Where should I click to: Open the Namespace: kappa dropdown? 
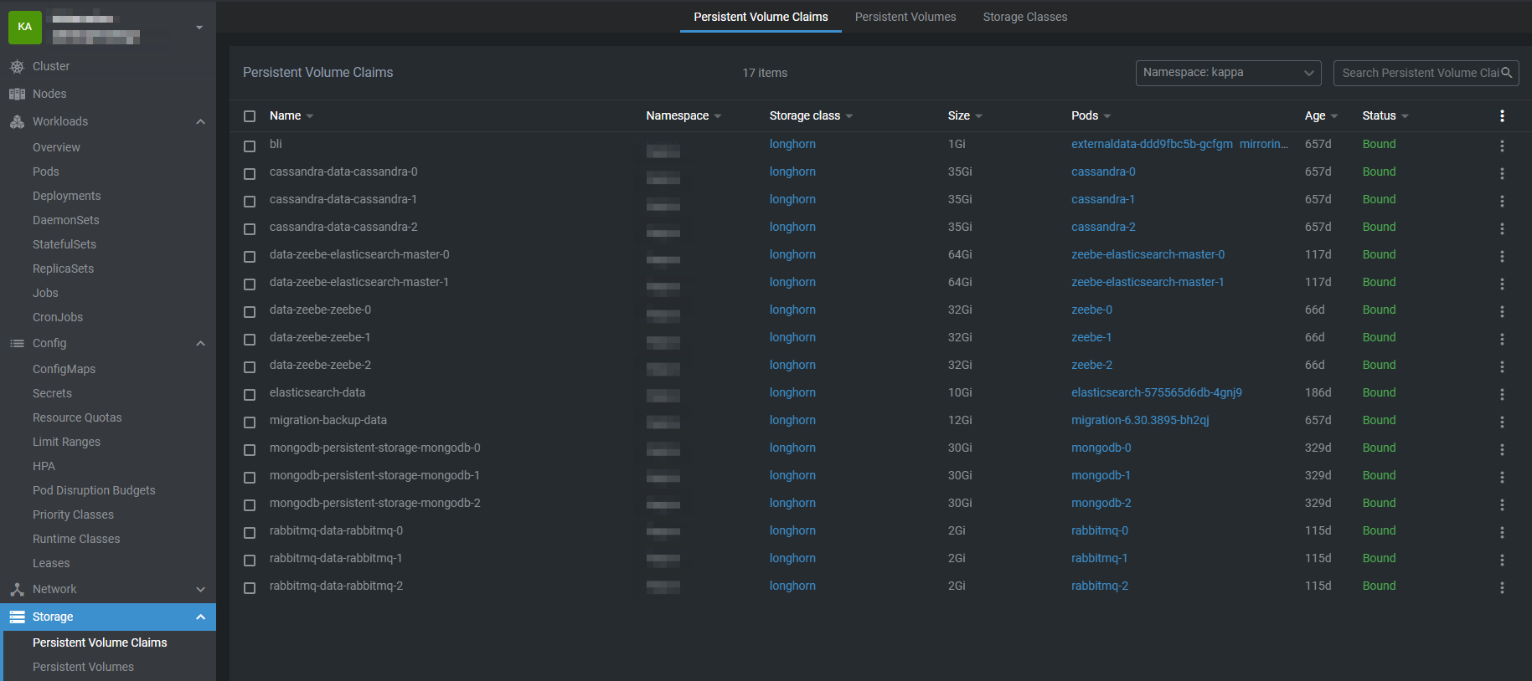click(1227, 73)
